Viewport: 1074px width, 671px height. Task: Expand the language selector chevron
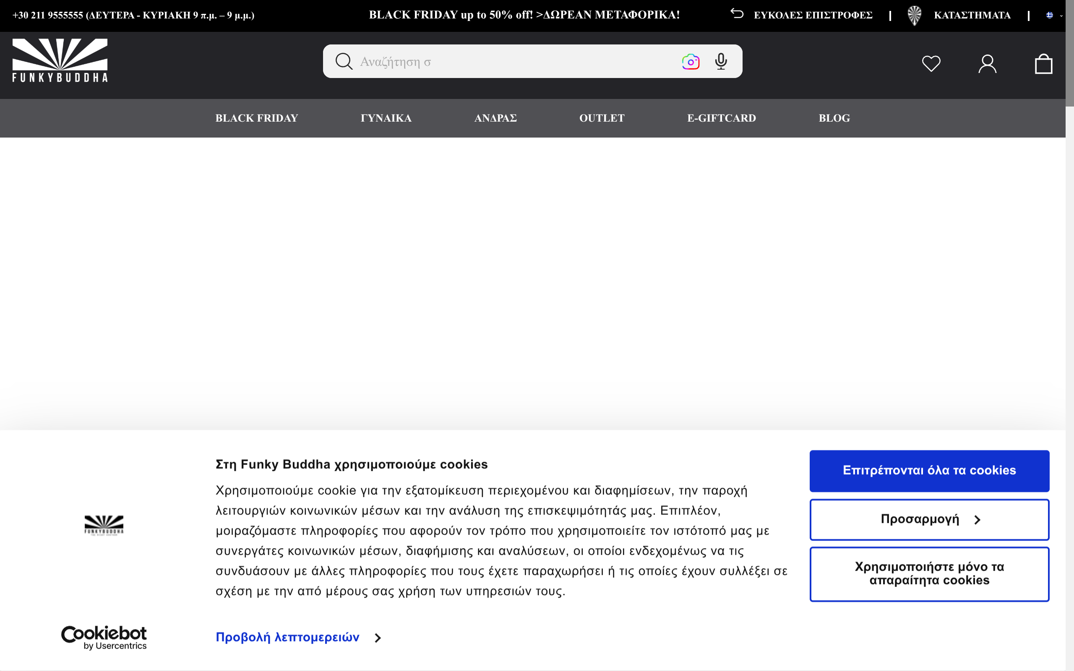(1061, 16)
